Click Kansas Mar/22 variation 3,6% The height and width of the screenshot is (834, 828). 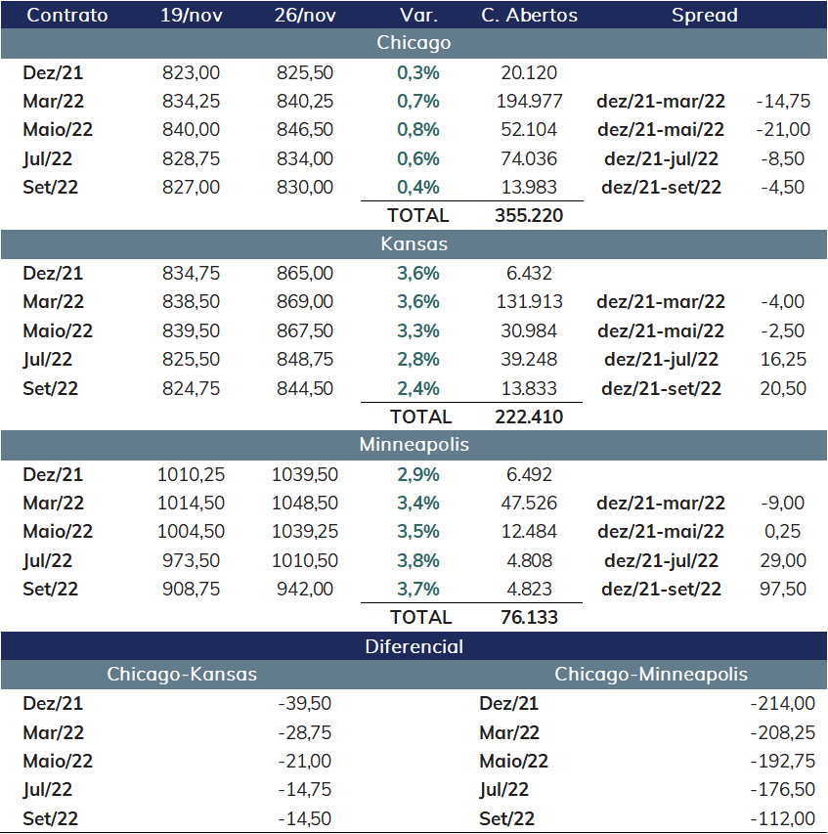pos(418,301)
